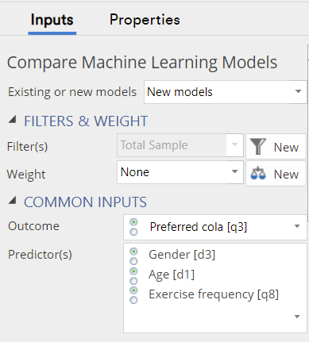Switch to the Inputs tab
The height and width of the screenshot is (342, 309).
coord(52,20)
